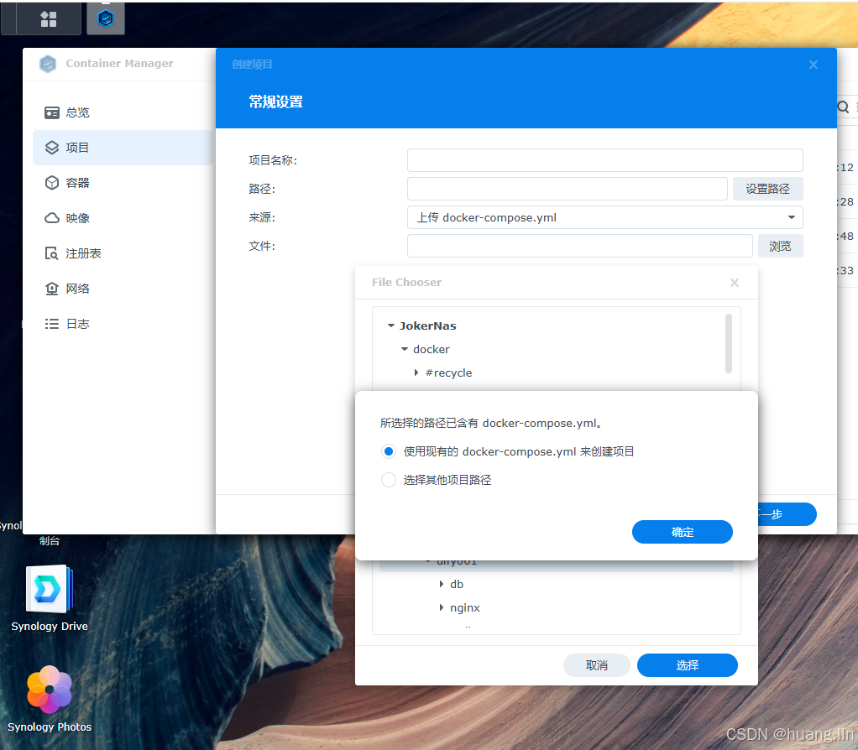Open the 网络 sidebar item
This screenshot has height=750, width=858.
123,289
